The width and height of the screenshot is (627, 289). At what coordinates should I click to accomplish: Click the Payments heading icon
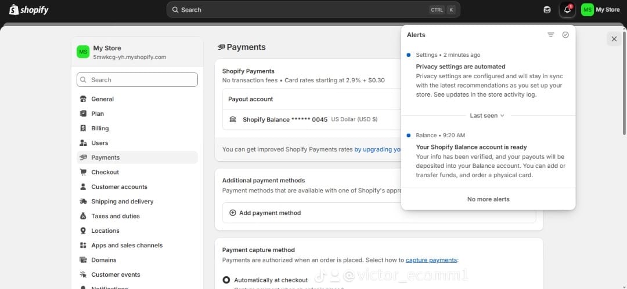coord(221,47)
